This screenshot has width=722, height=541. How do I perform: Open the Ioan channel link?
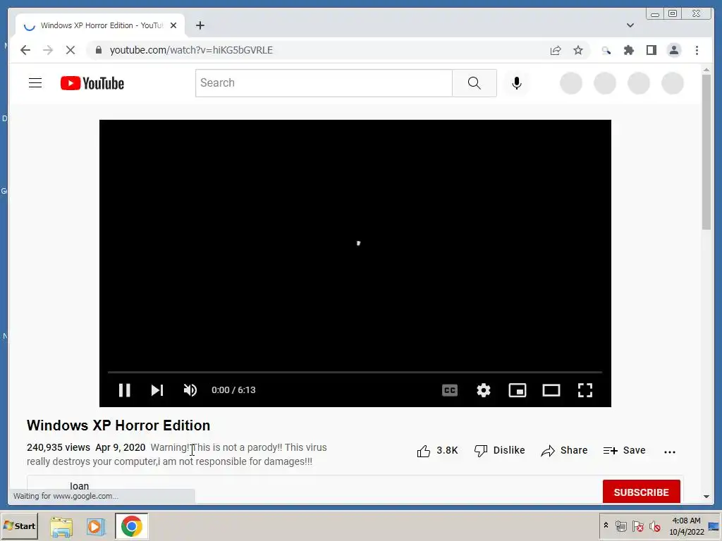79,486
